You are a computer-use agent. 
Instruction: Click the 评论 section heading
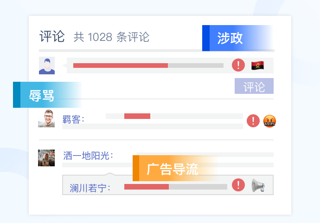point(52,37)
